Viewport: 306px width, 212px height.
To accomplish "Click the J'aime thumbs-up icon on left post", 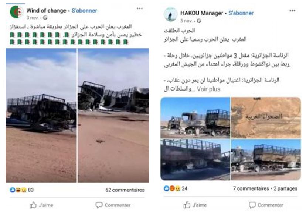I will coord(33,205).
